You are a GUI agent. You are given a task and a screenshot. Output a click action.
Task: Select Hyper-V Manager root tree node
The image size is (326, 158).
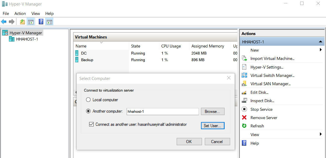[26, 33]
